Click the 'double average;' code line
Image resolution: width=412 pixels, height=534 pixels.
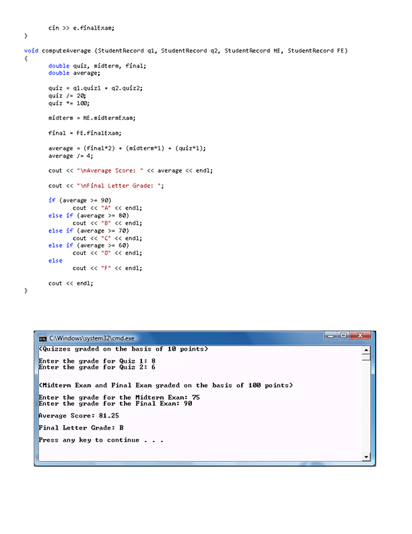[75, 73]
